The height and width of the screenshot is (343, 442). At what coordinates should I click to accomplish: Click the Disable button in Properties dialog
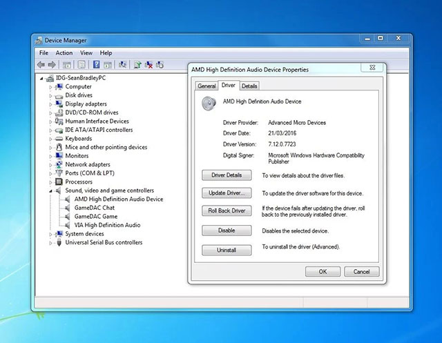227,231
